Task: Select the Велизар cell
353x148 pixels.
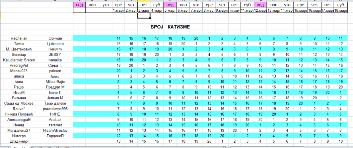Action: (x=19, y=54)
